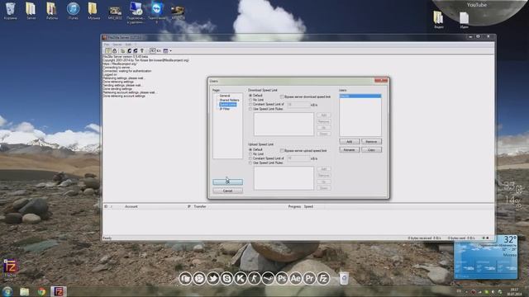The height and width of the screenshot is (297, 529).
Task: Open FileZilla icon in dock
Action: 323,279
